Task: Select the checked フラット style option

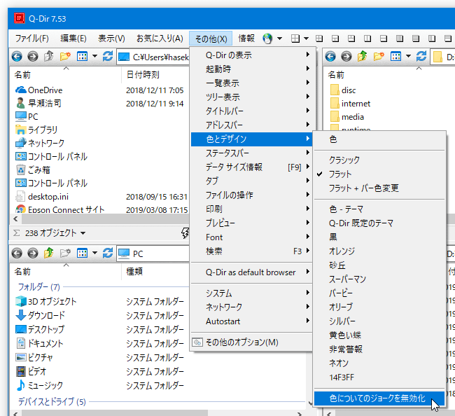Action: tap(379, 174)
